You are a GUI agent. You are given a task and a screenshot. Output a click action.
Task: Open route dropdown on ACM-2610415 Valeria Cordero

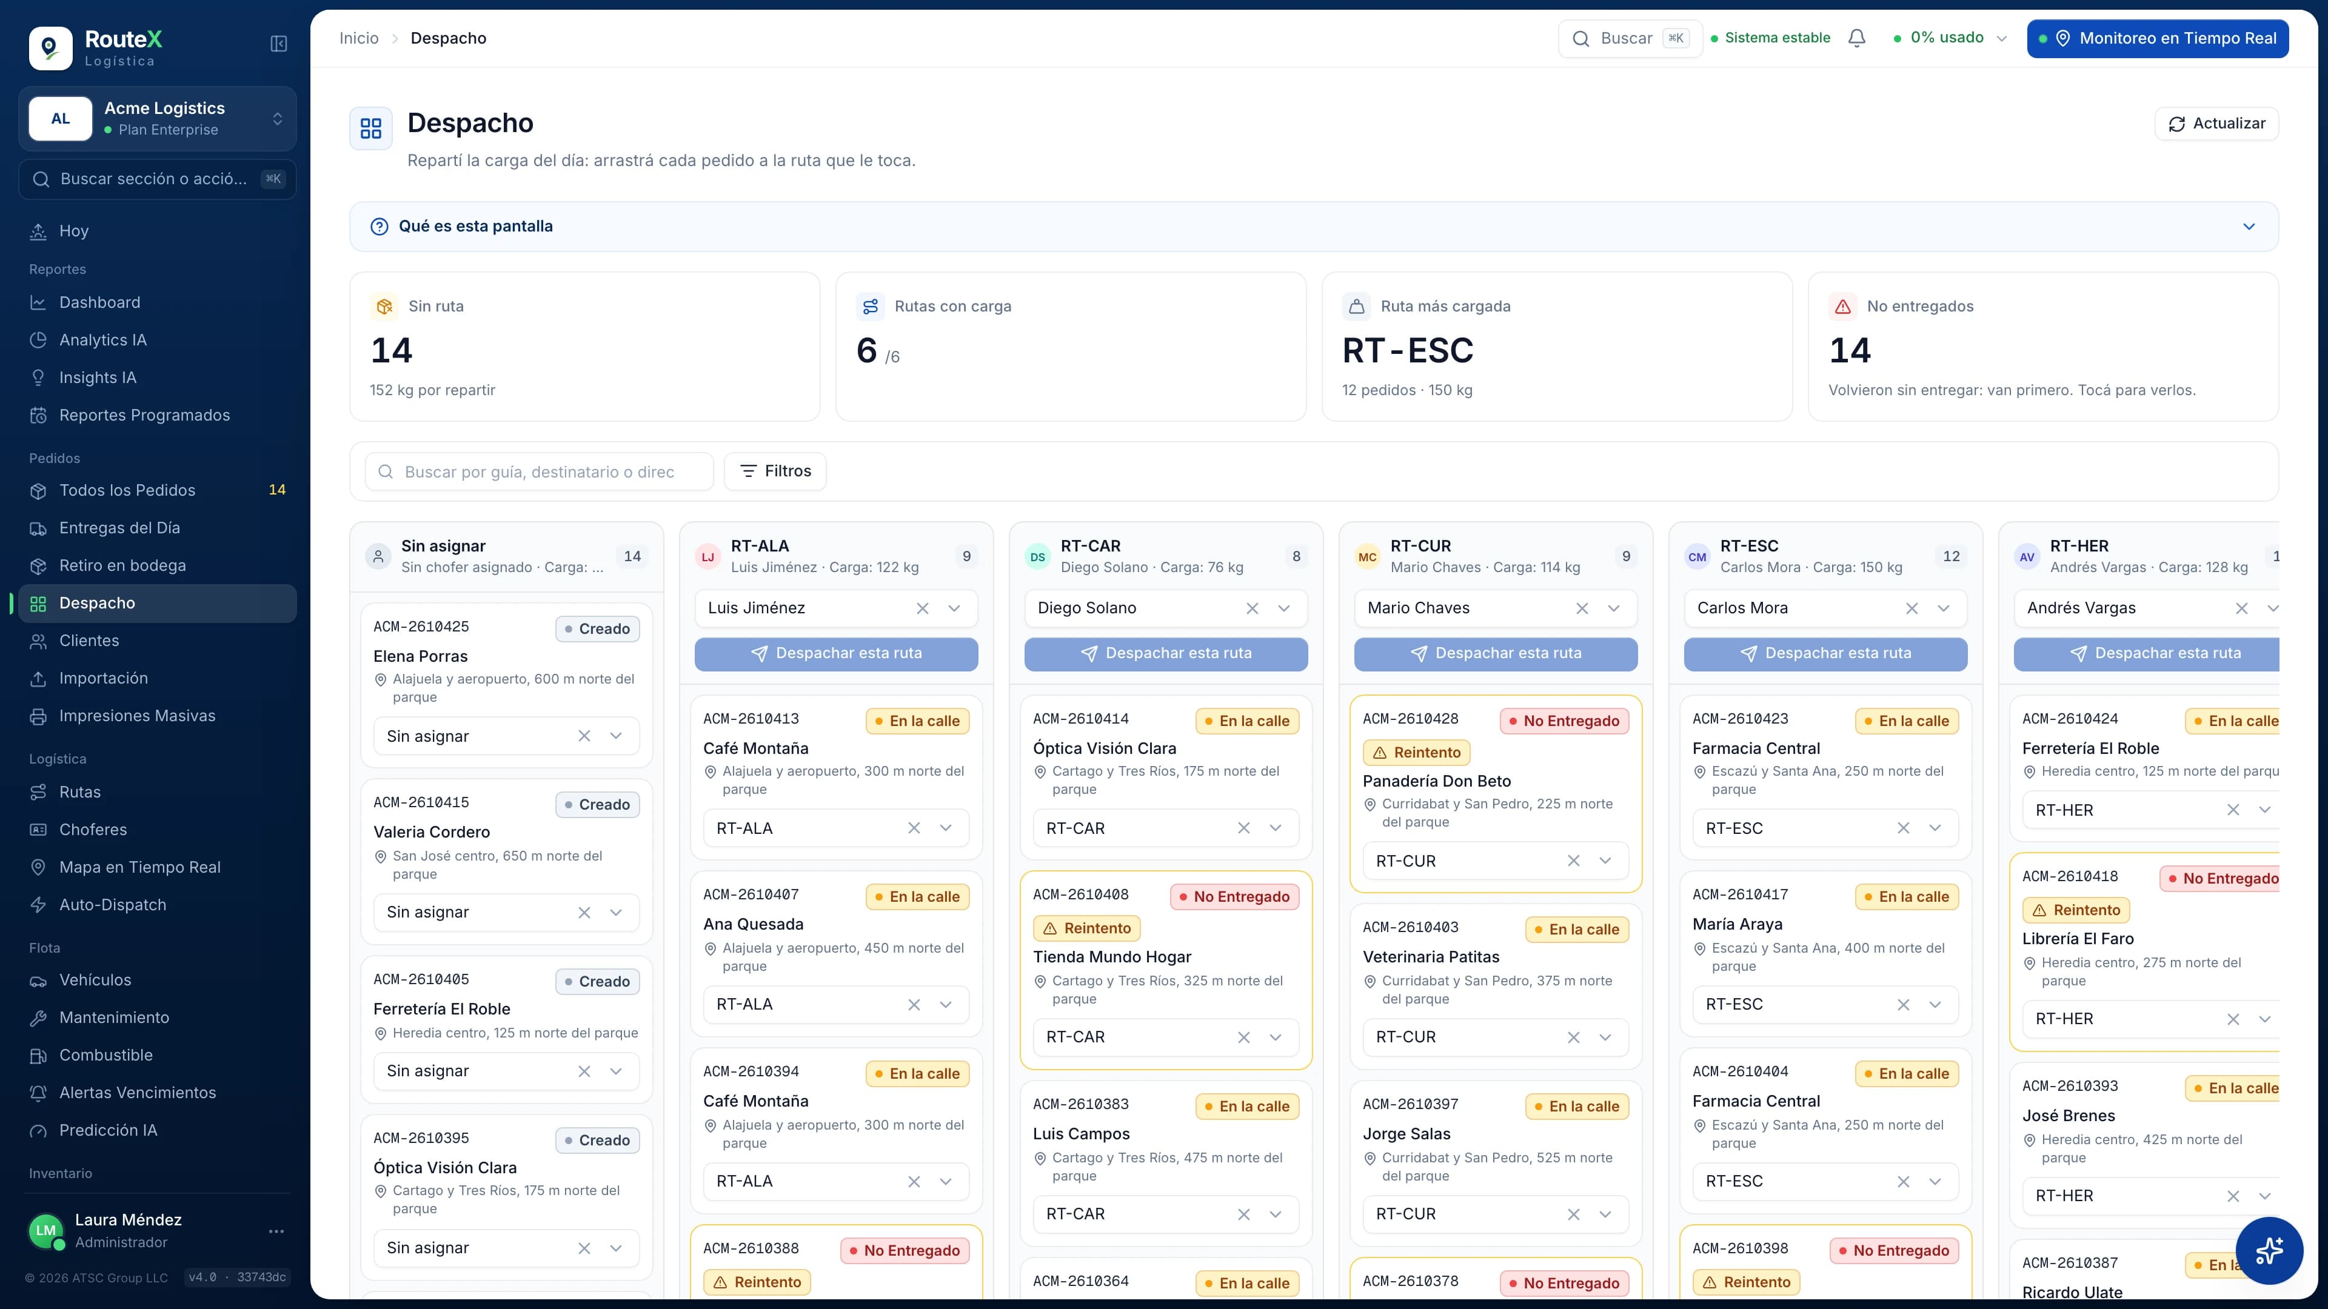(x=617, y=913)
